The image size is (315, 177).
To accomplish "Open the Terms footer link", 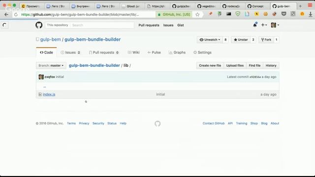I will 71,123.
